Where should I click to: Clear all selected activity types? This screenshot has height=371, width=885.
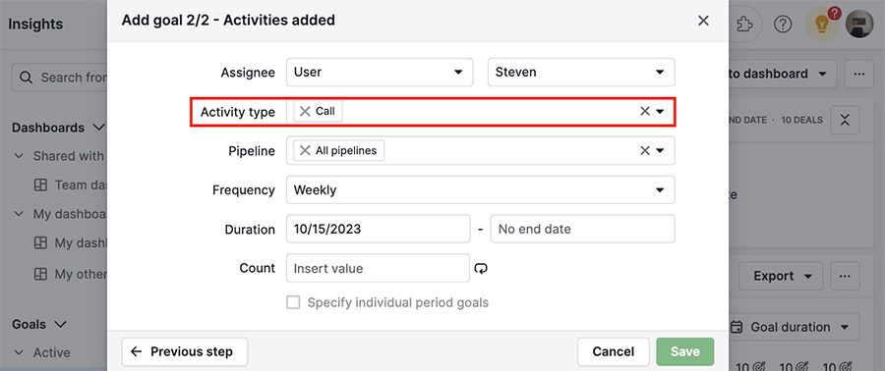644,112
